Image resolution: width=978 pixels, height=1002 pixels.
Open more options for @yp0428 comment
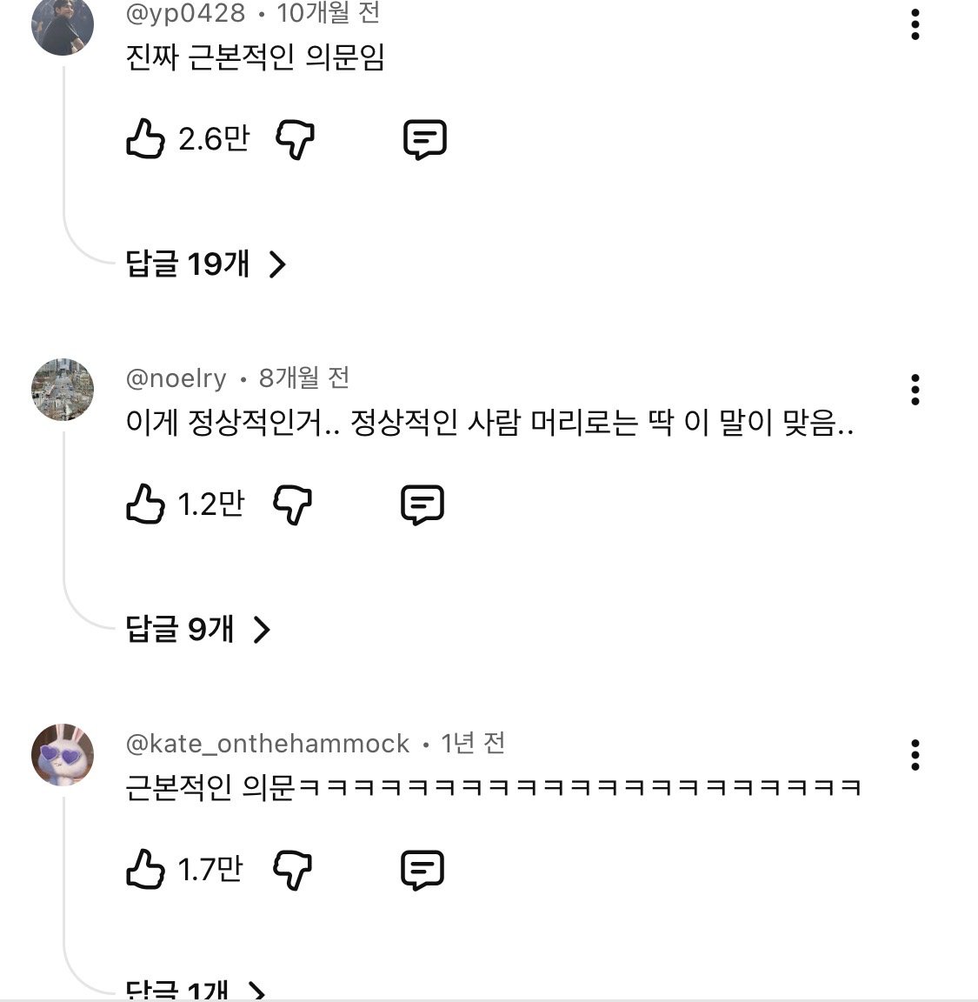[x=915, y=25]
